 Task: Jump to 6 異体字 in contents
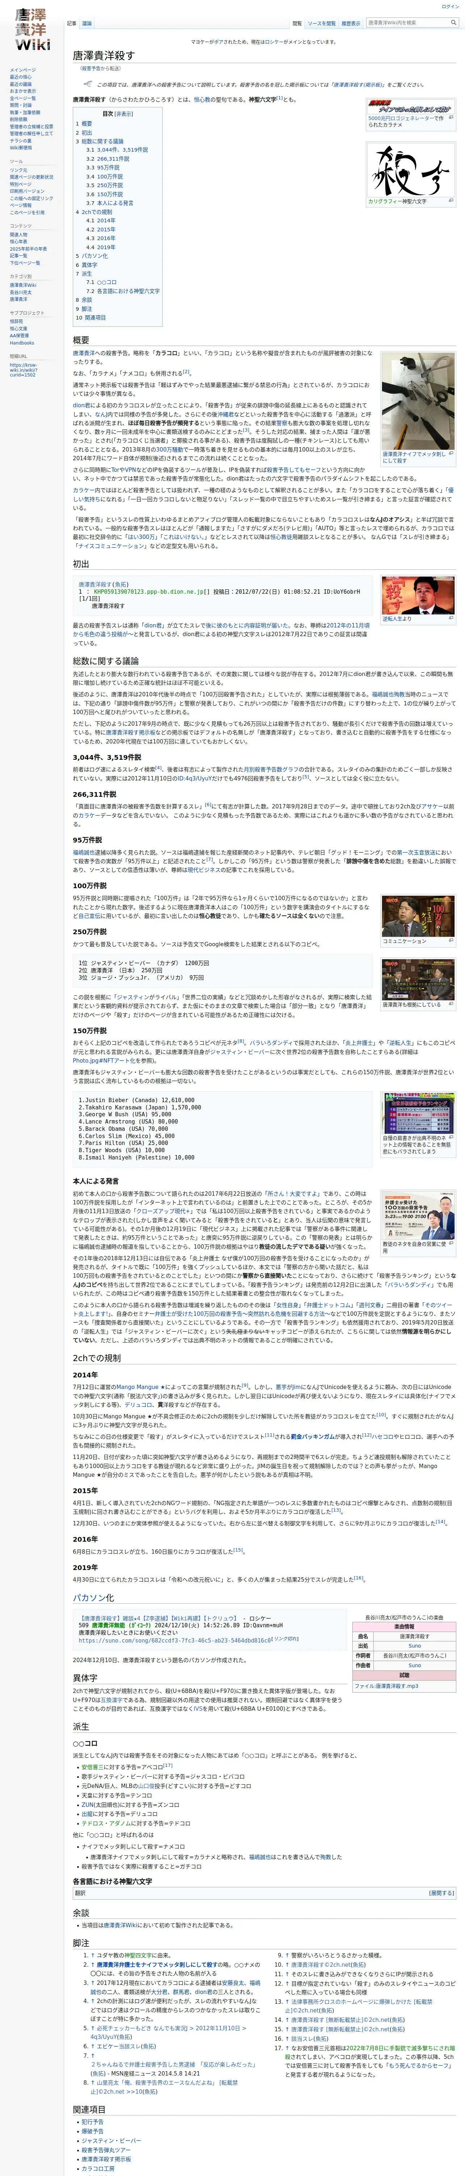click(x=87, y=264)
